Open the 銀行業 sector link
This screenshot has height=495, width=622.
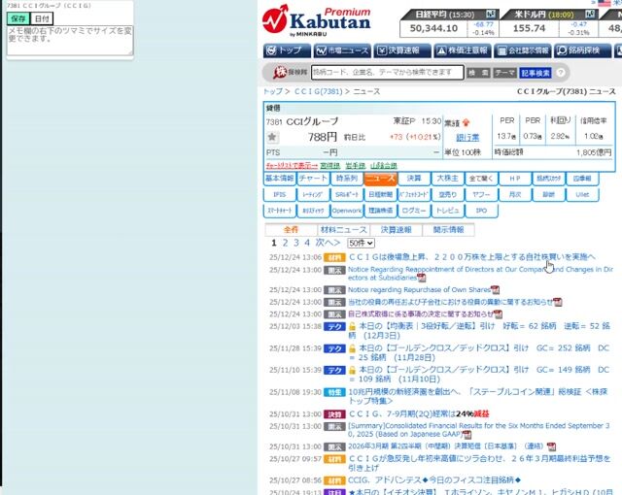(467, 138)
